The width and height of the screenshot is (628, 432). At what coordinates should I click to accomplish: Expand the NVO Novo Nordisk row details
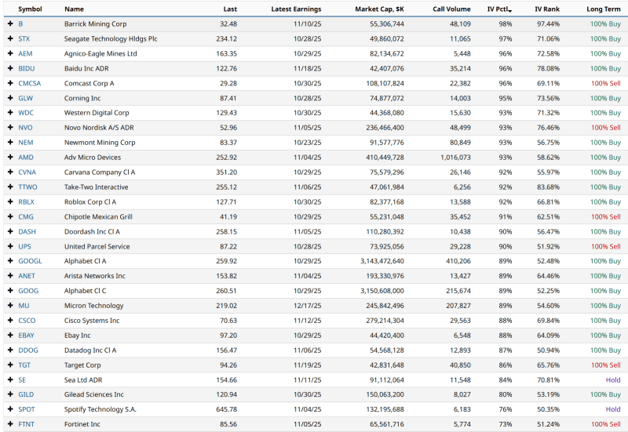(x=10, y=128)
